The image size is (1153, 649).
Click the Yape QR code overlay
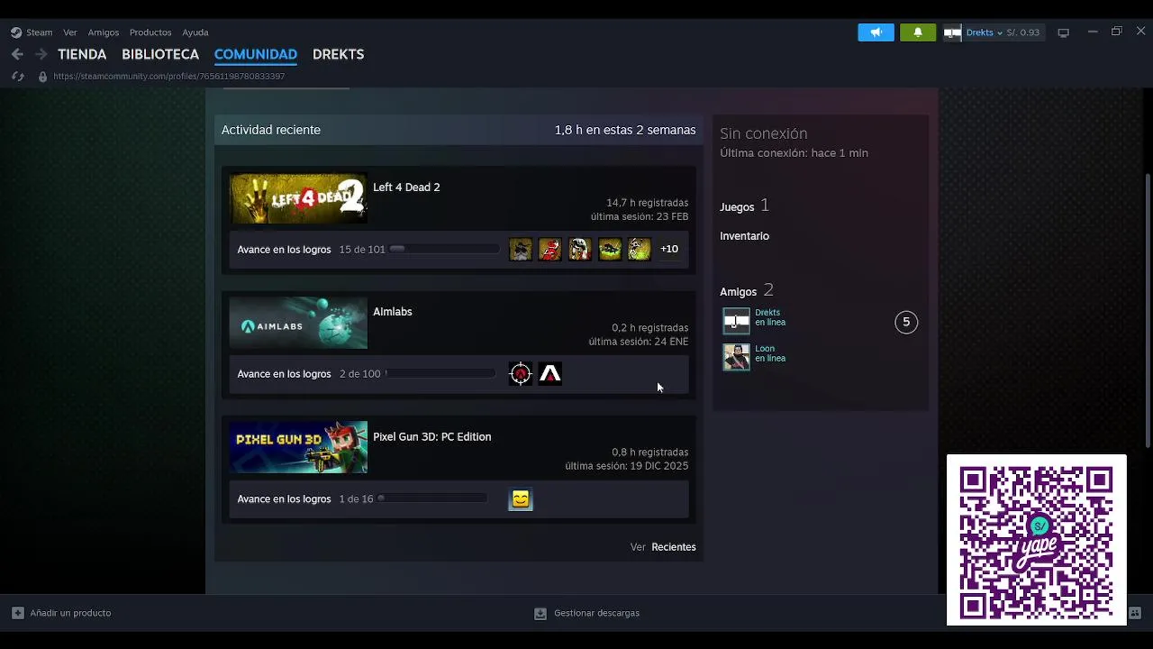coord(1036,540)
